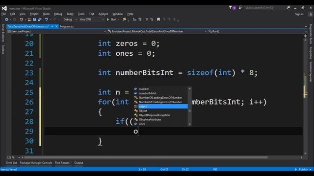Screen dimensions: 314x176
Task: Expand the Start button dropdown arrow
Action: coord(118,20)
